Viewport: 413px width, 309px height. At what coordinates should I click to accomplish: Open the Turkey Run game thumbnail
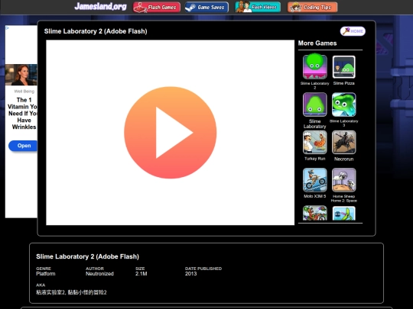click(315, 142)
